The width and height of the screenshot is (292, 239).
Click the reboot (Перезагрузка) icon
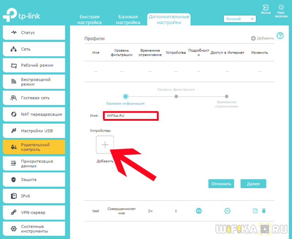[x=281, y=7]
